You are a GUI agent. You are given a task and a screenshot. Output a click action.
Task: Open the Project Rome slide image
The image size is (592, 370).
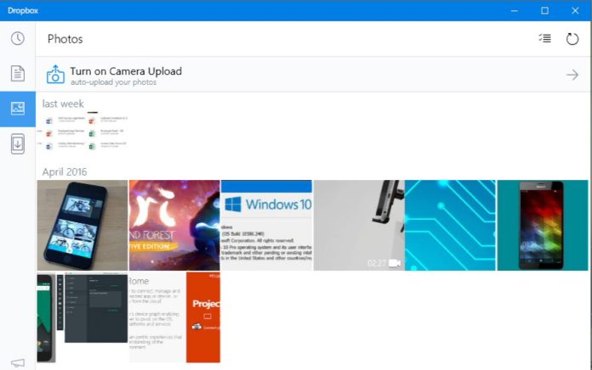[174, 317]
